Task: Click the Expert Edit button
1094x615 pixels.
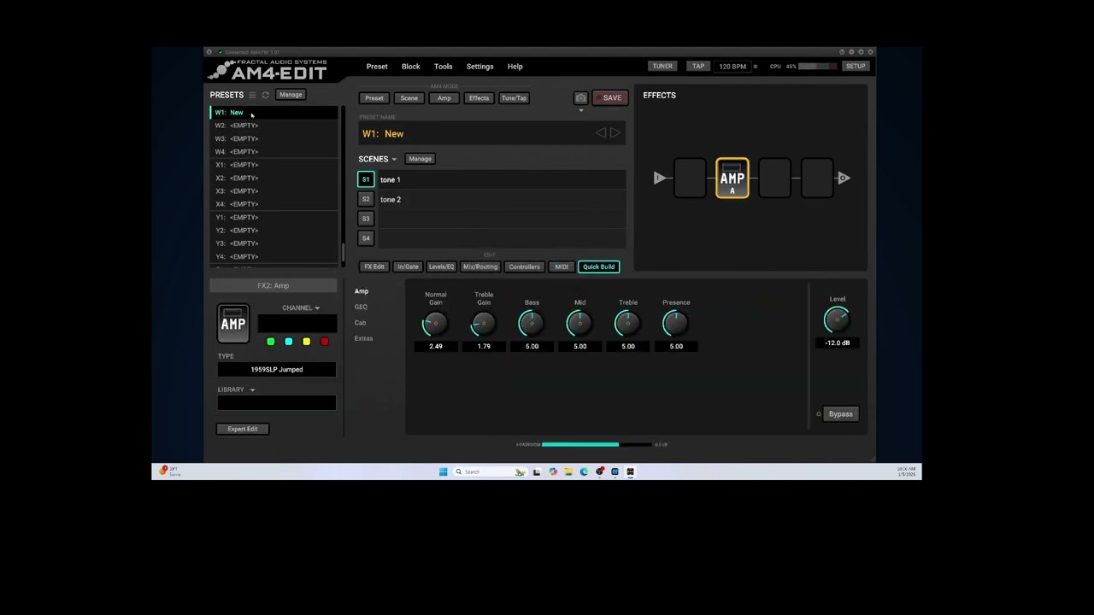Action: (x=243, y=430)
